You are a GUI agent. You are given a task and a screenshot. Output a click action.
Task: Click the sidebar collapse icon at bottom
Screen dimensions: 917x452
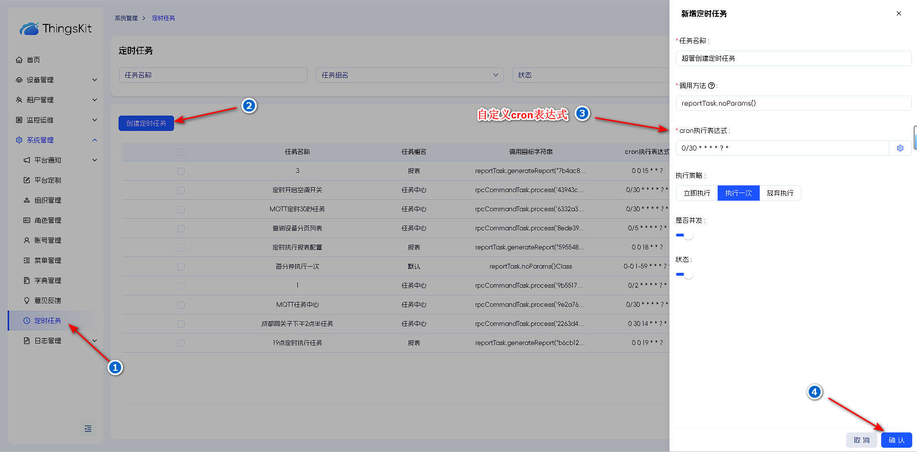point(88,429)
